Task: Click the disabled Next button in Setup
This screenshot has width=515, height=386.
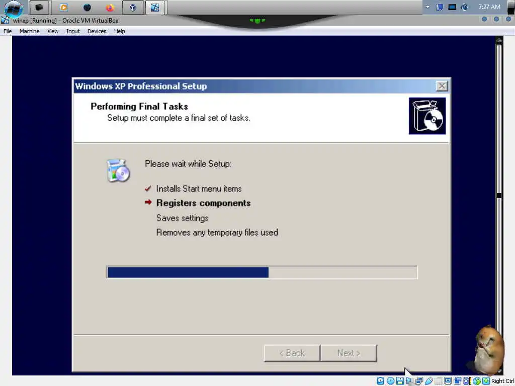Action: (x=349, y=353)
